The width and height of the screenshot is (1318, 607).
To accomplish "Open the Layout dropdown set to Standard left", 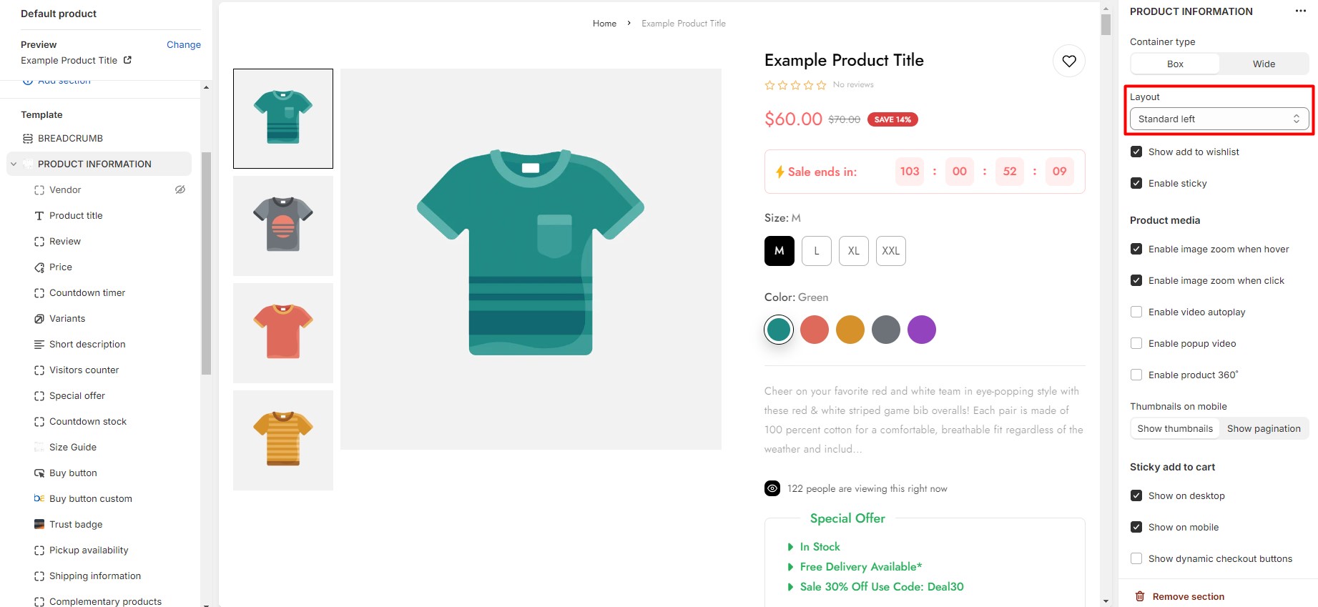I will (x=1219, y=119).
